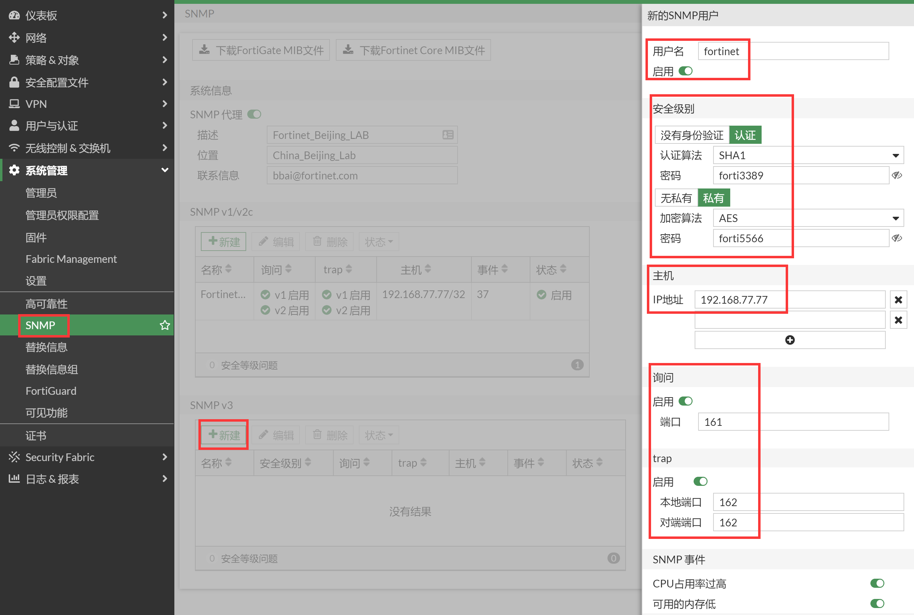This screenshot has width=914, height=615.
Task: Click the dashboard gauge icon
Action: [14, 15]
